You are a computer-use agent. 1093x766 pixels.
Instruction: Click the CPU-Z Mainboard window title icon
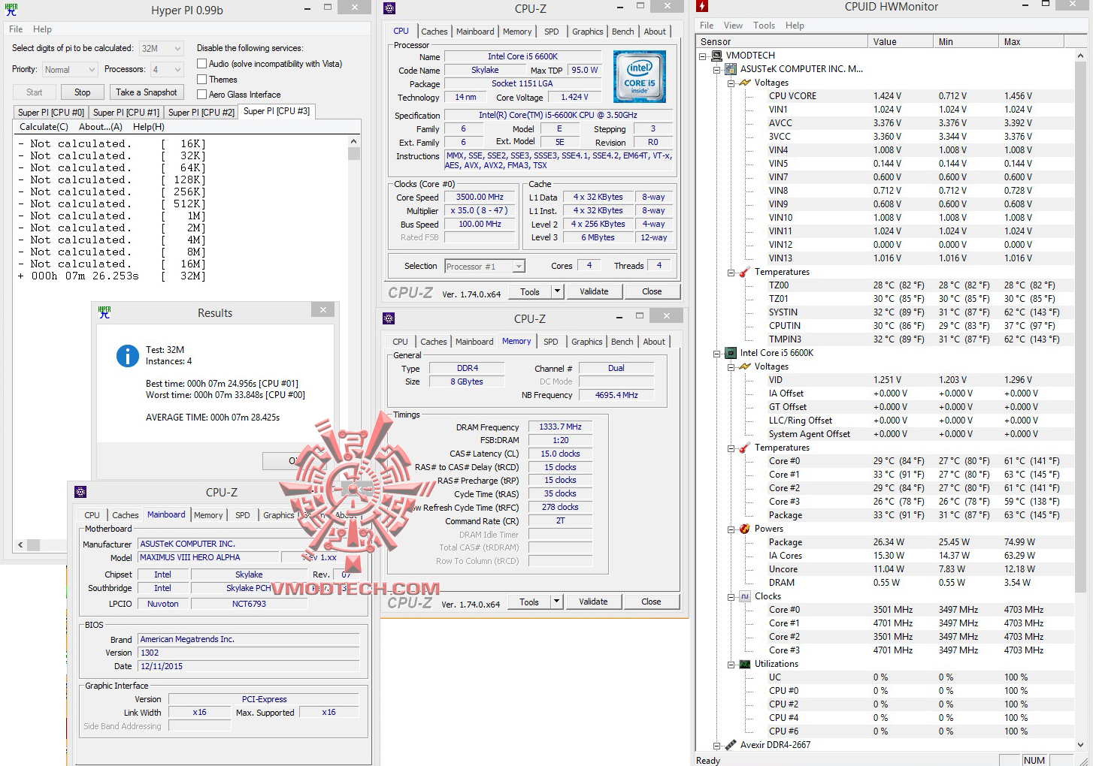[x=80, y=492]
